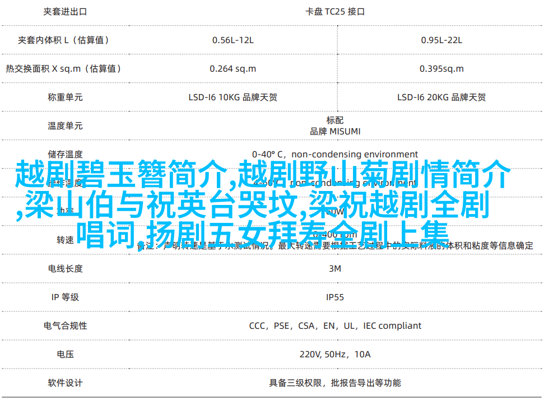Screen dimensions: 544x401
Task: Click the IP55 rating value
Action: coord(335,297)
